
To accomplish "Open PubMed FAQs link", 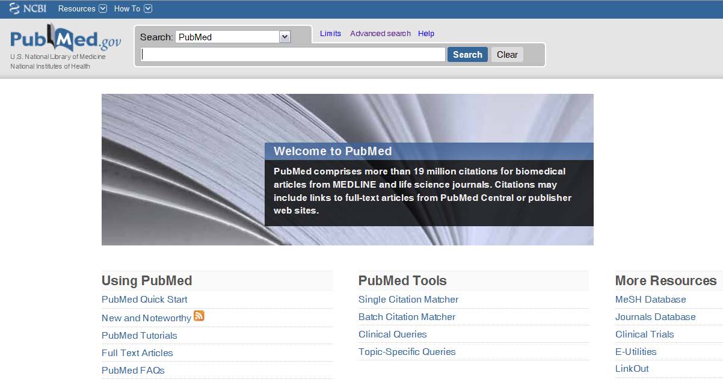I will coord(133,370).
